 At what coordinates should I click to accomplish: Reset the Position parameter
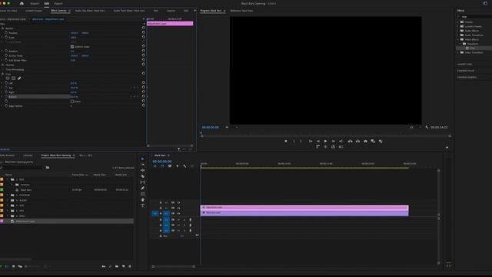(x=144, y=32)
